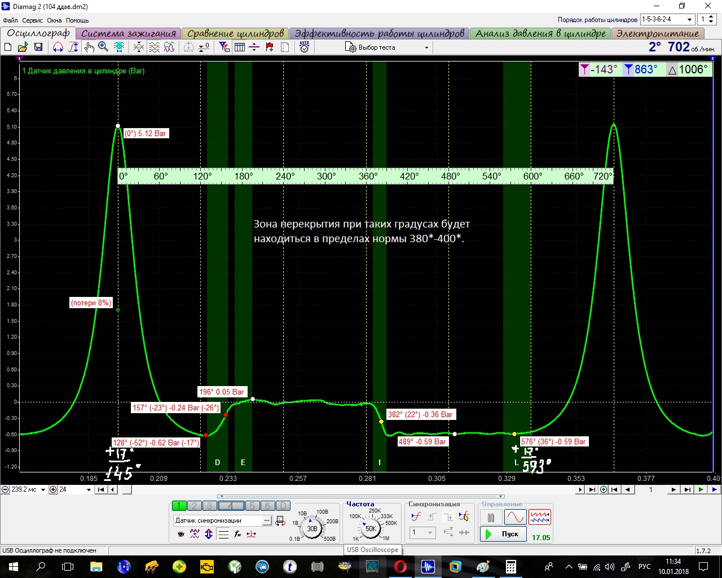Screen dimensions: 722x578
Task: Open the Файл menu
Action: coord(10,20)
